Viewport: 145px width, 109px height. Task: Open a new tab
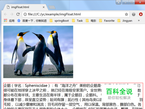point(52,7)
